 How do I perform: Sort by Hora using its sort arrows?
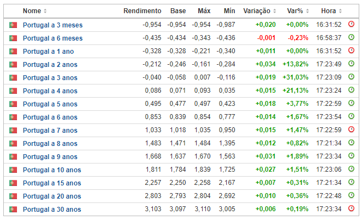[x=340, y=11]
